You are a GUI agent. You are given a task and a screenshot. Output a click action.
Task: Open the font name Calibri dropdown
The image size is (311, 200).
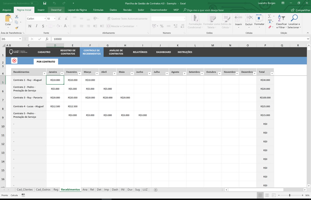[x=45, y=19]
